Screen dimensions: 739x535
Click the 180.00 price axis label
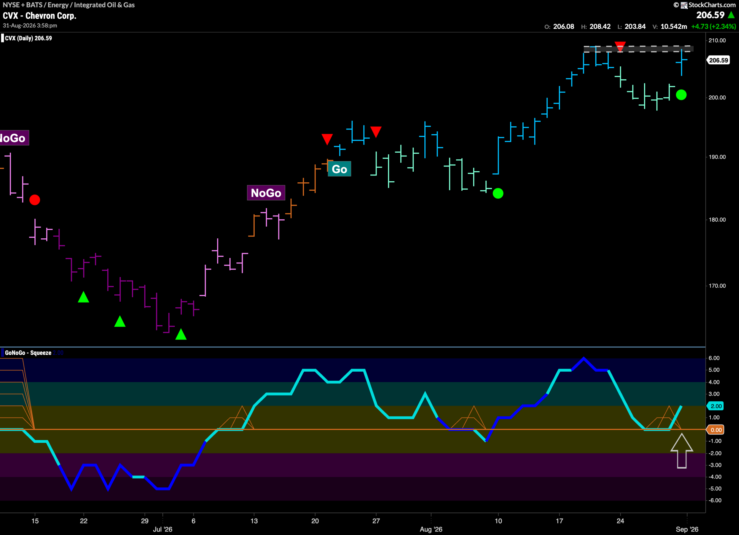click(x=717, y=220)
